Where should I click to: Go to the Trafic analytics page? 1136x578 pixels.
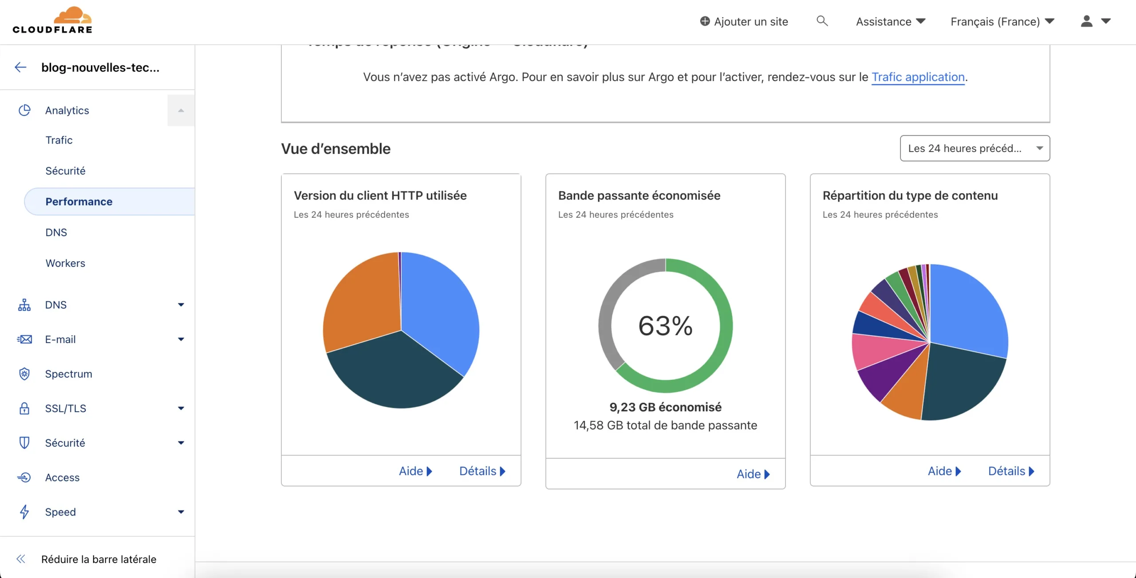[59, 140]
